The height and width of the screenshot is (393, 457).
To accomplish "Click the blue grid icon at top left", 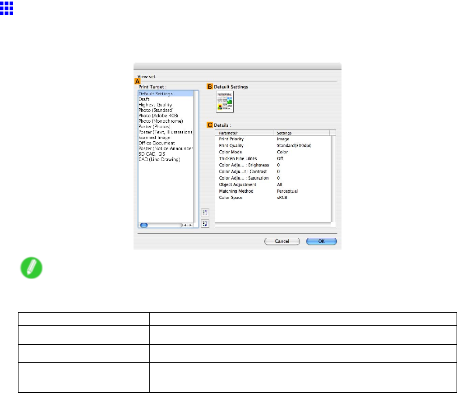I will [x=6, y=8].
